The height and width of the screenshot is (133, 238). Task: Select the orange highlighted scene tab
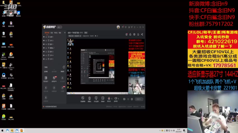point(47,33)
